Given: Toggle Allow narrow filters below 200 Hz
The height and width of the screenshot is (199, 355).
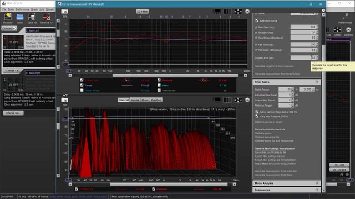Looking at the screenshot, I should point(257,112).
